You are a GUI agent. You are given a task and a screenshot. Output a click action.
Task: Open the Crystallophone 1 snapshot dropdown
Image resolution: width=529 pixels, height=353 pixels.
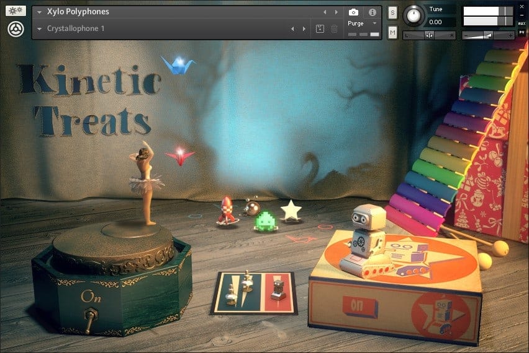40,28
